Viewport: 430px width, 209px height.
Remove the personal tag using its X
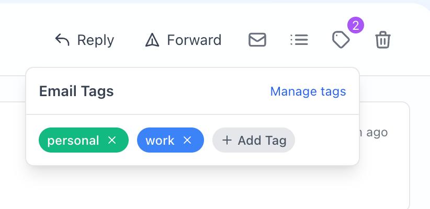(x=112, y=140)
